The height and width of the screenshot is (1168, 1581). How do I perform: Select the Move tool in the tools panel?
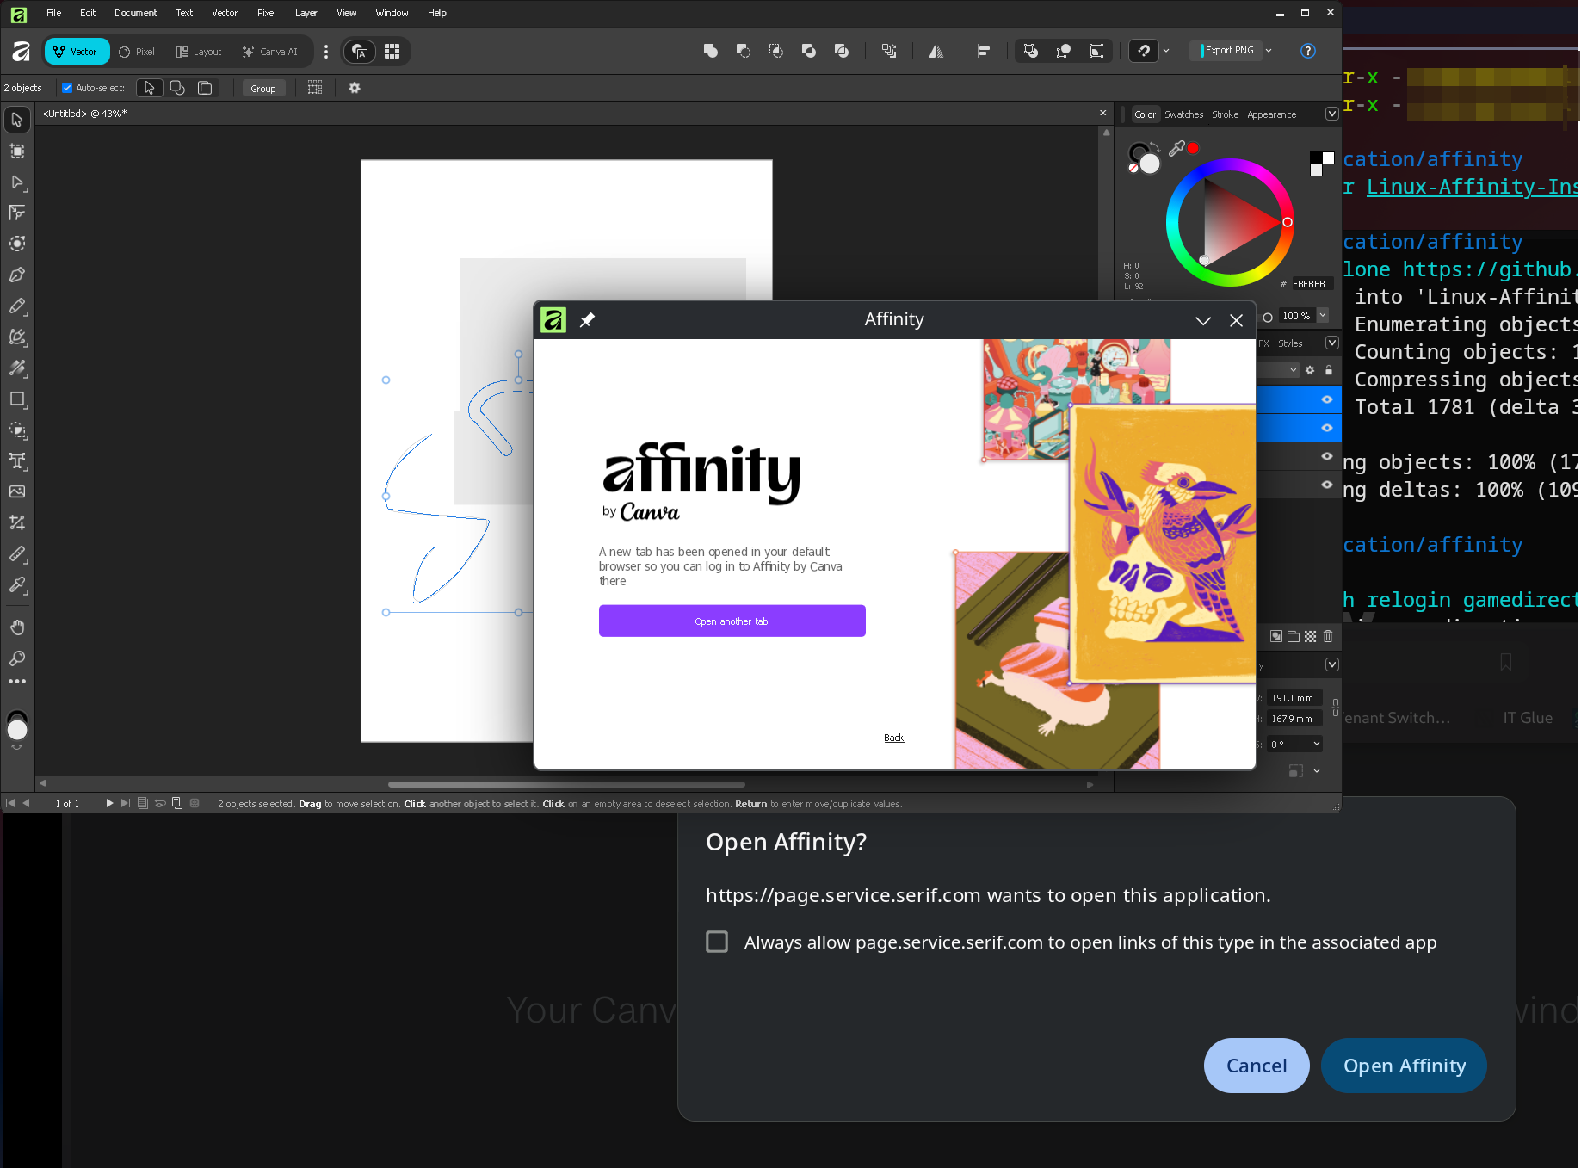coord(17,120)
